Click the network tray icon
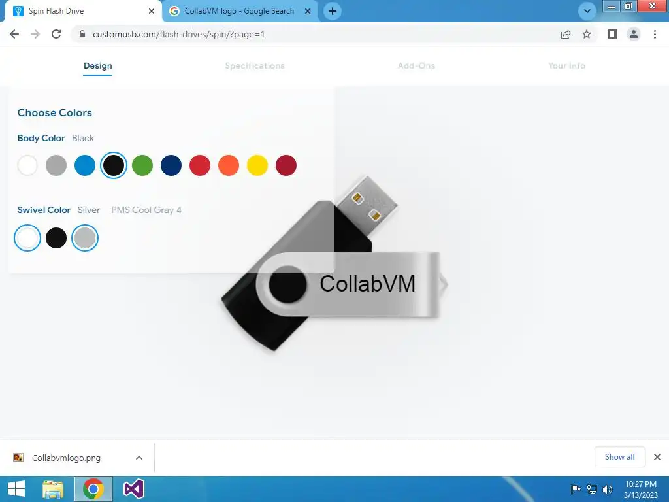 click(x=592, y=489)
